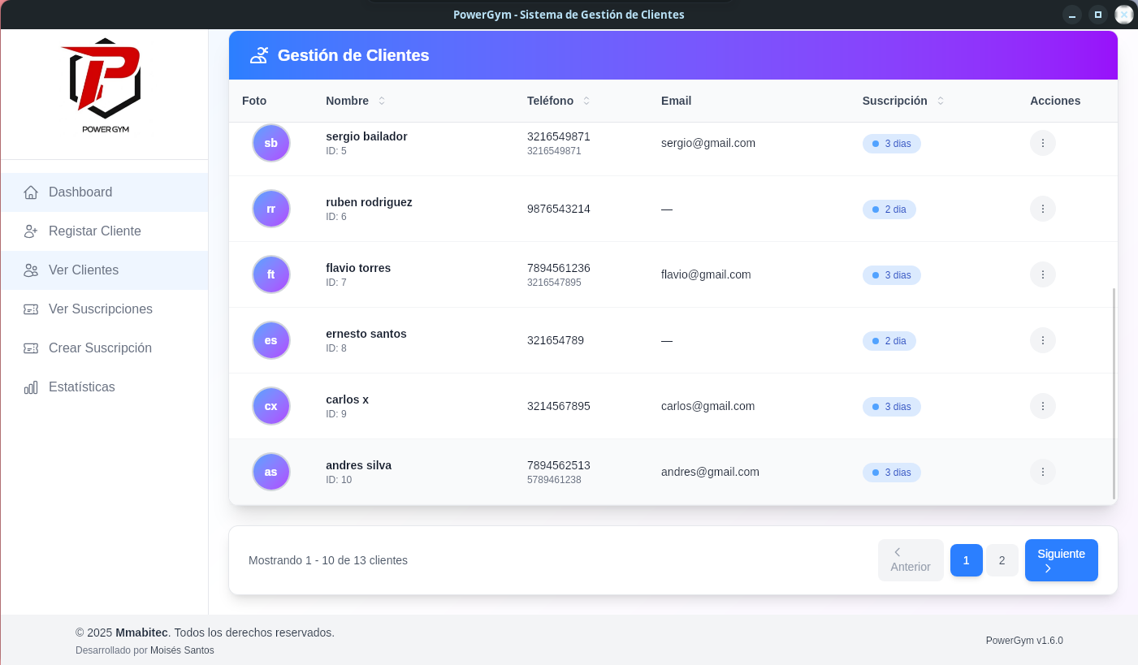Click the 'PowerGym v1.6.0' version text

click(x=1024, y=641)
